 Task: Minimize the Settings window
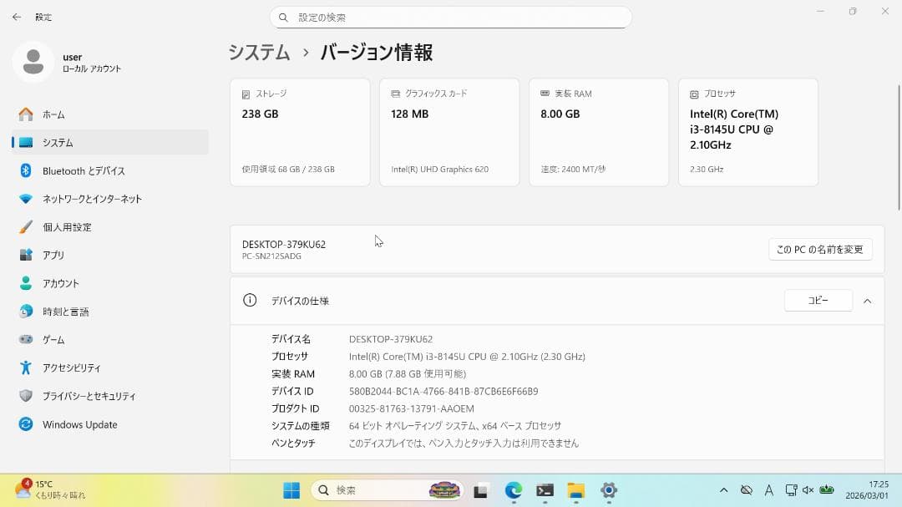[x=821, y=12]
